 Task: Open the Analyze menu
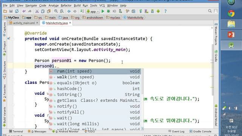tap(53, 6)
